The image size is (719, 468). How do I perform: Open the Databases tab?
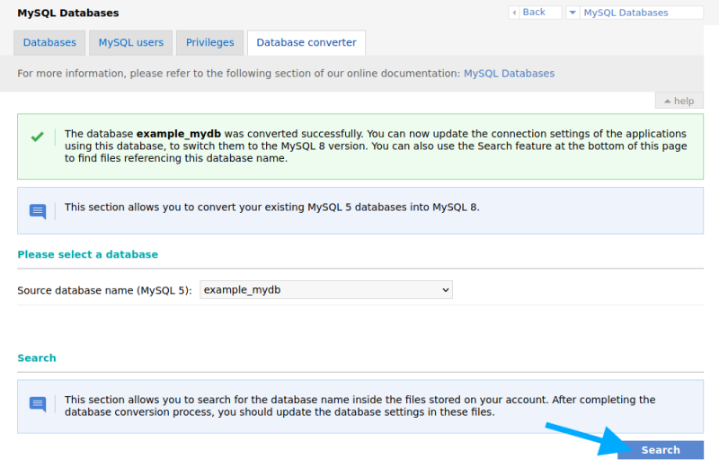[x=49, y=42]
